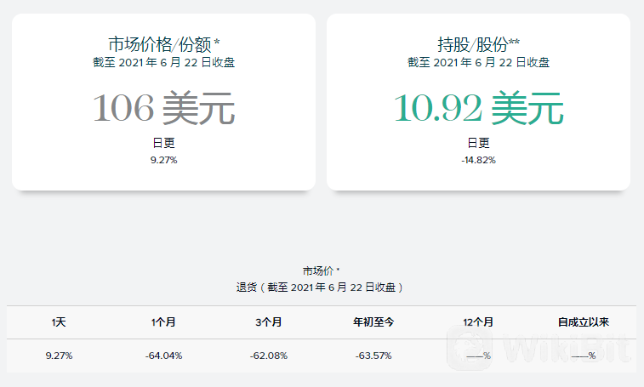
Task: Select the 自成立以来 column header
Action: tap(584, 322)
